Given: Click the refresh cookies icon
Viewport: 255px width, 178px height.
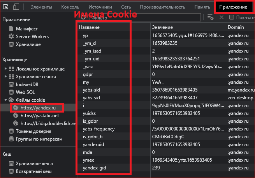Looking at the screenshot, I should tap(83, 17).
